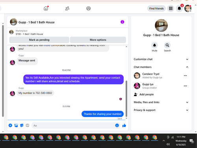Choose a GIF icon in composer
This screenshot has height=148, width=197.
click(27, 126)
